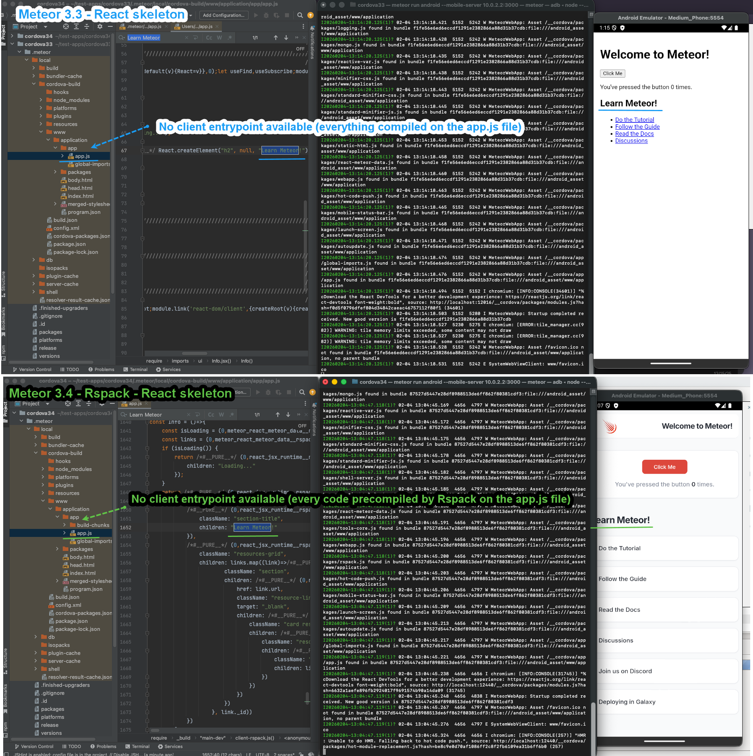Open project panel gear settings in Meteor 3.3 IDE
The height and width of the screenshot is (756, 753).
tap(100, 26)
